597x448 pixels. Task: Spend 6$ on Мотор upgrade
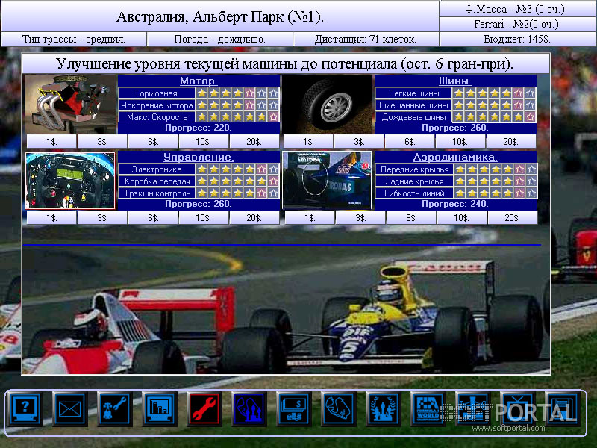[153, 142]
